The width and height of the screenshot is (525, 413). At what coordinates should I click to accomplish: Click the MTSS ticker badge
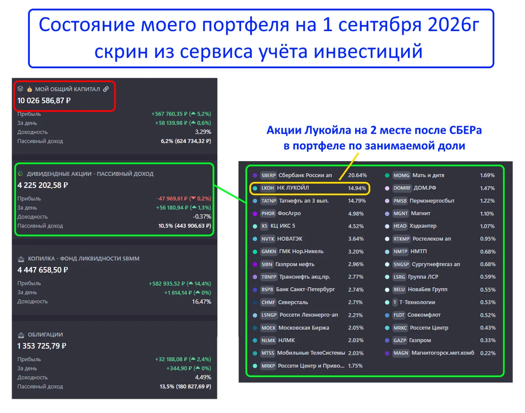268,353
